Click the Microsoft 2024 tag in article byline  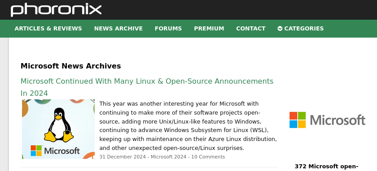(169, 157)
